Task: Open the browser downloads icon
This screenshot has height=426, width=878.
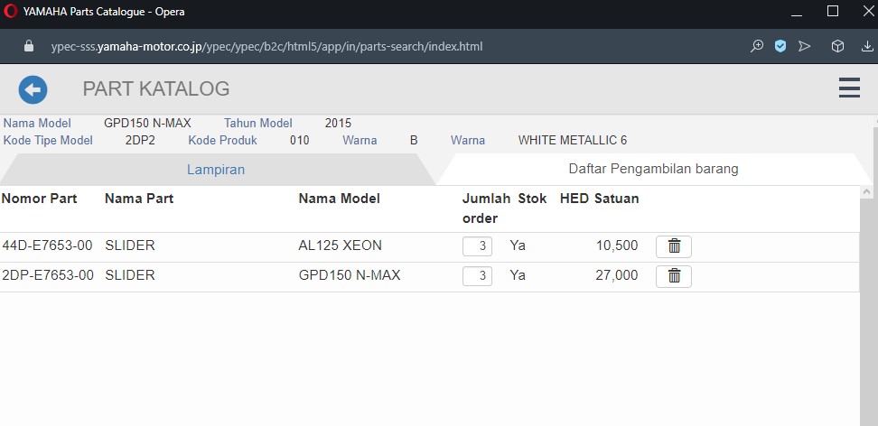Action: (x=866, y=46)
